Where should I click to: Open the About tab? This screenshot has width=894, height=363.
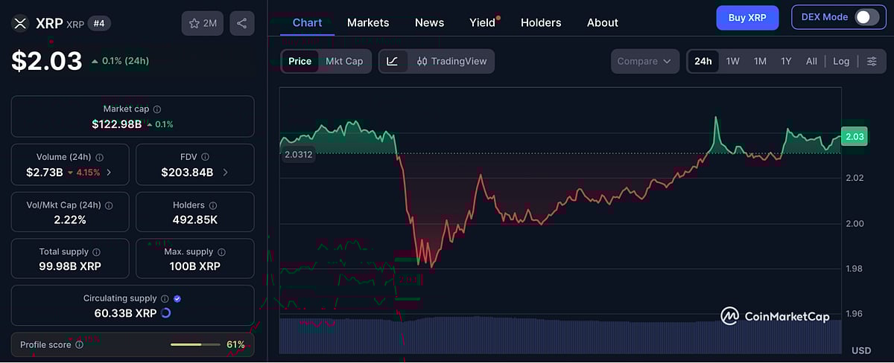click(603, 22)
